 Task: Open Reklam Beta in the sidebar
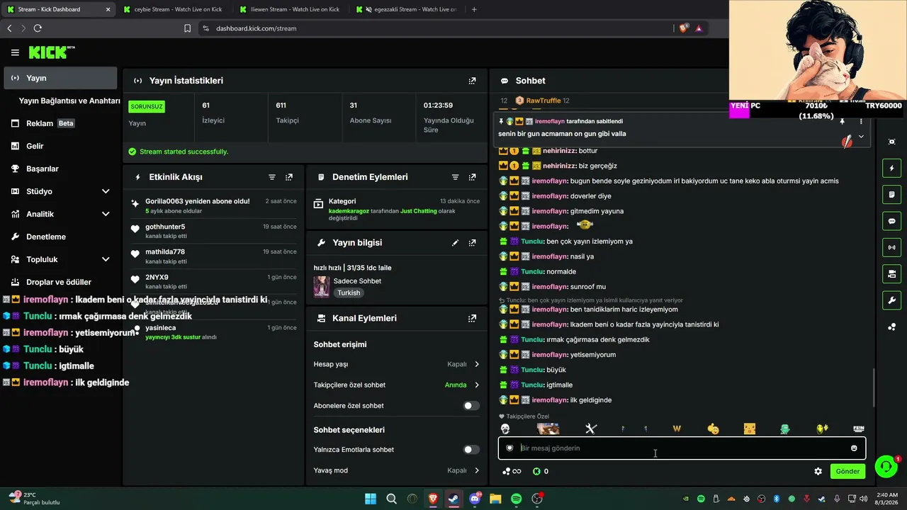[x=60, y=123]
